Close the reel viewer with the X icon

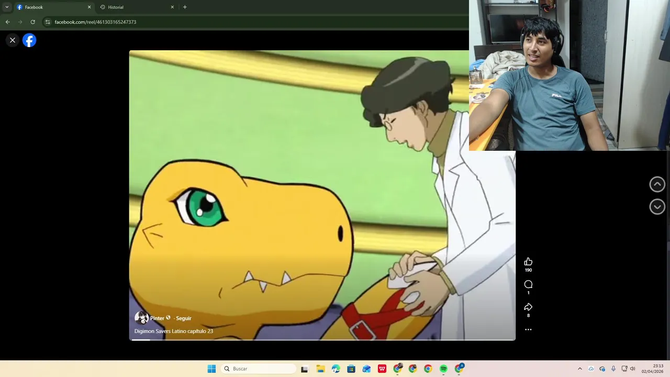click(13, 40)
